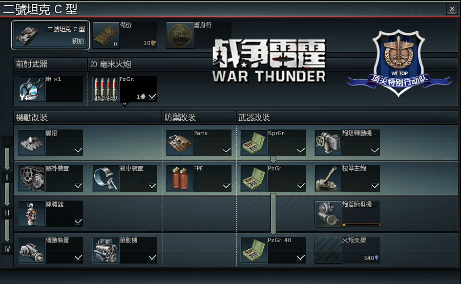461x284 pixels.
Task: Choose the 發動機 engine modification icon
Action: (x=106, y=250)
